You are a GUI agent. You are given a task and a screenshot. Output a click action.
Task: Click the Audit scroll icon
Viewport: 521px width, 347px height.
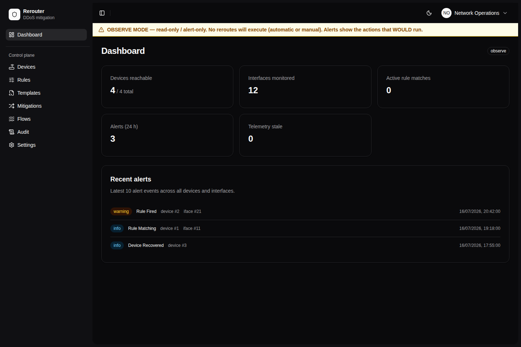point(12,132)
